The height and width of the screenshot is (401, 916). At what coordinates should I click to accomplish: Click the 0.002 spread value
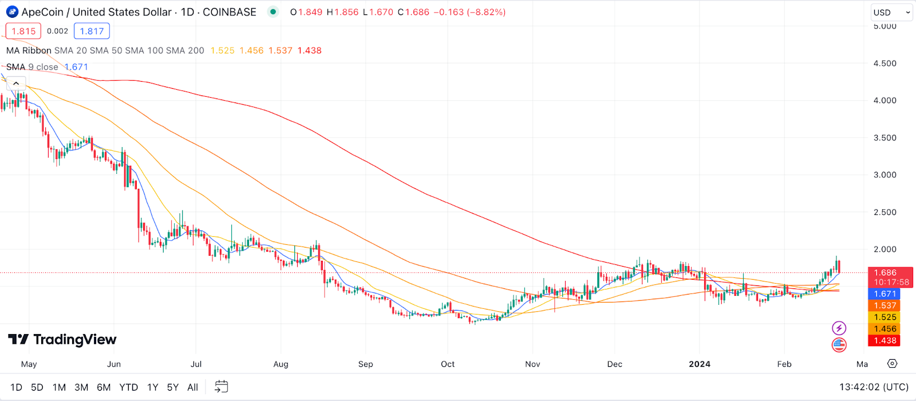click(57, 31)
